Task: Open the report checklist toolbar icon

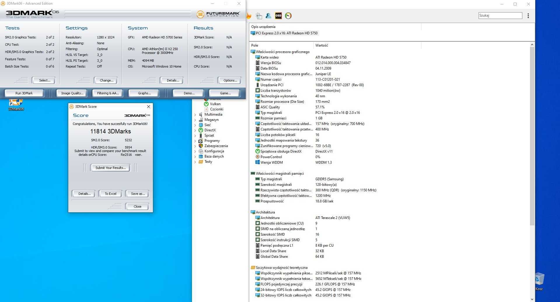Action: click(x=259, y=16)
